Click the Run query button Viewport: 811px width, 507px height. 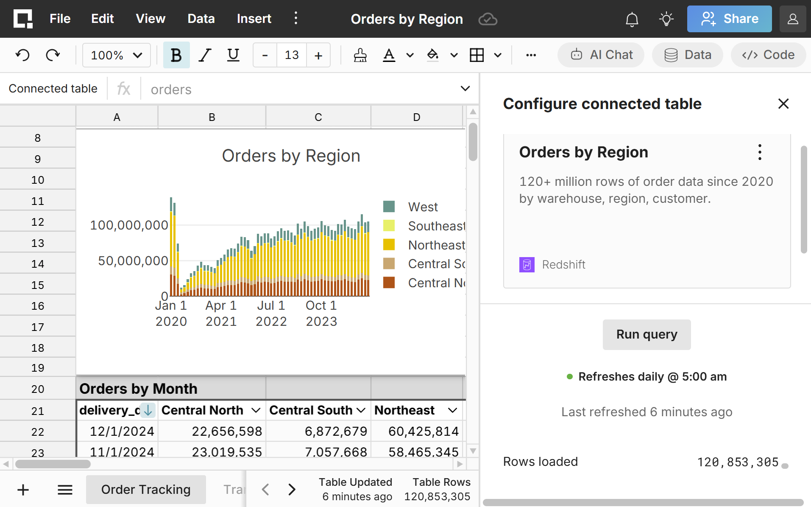(x=647, y=334)
